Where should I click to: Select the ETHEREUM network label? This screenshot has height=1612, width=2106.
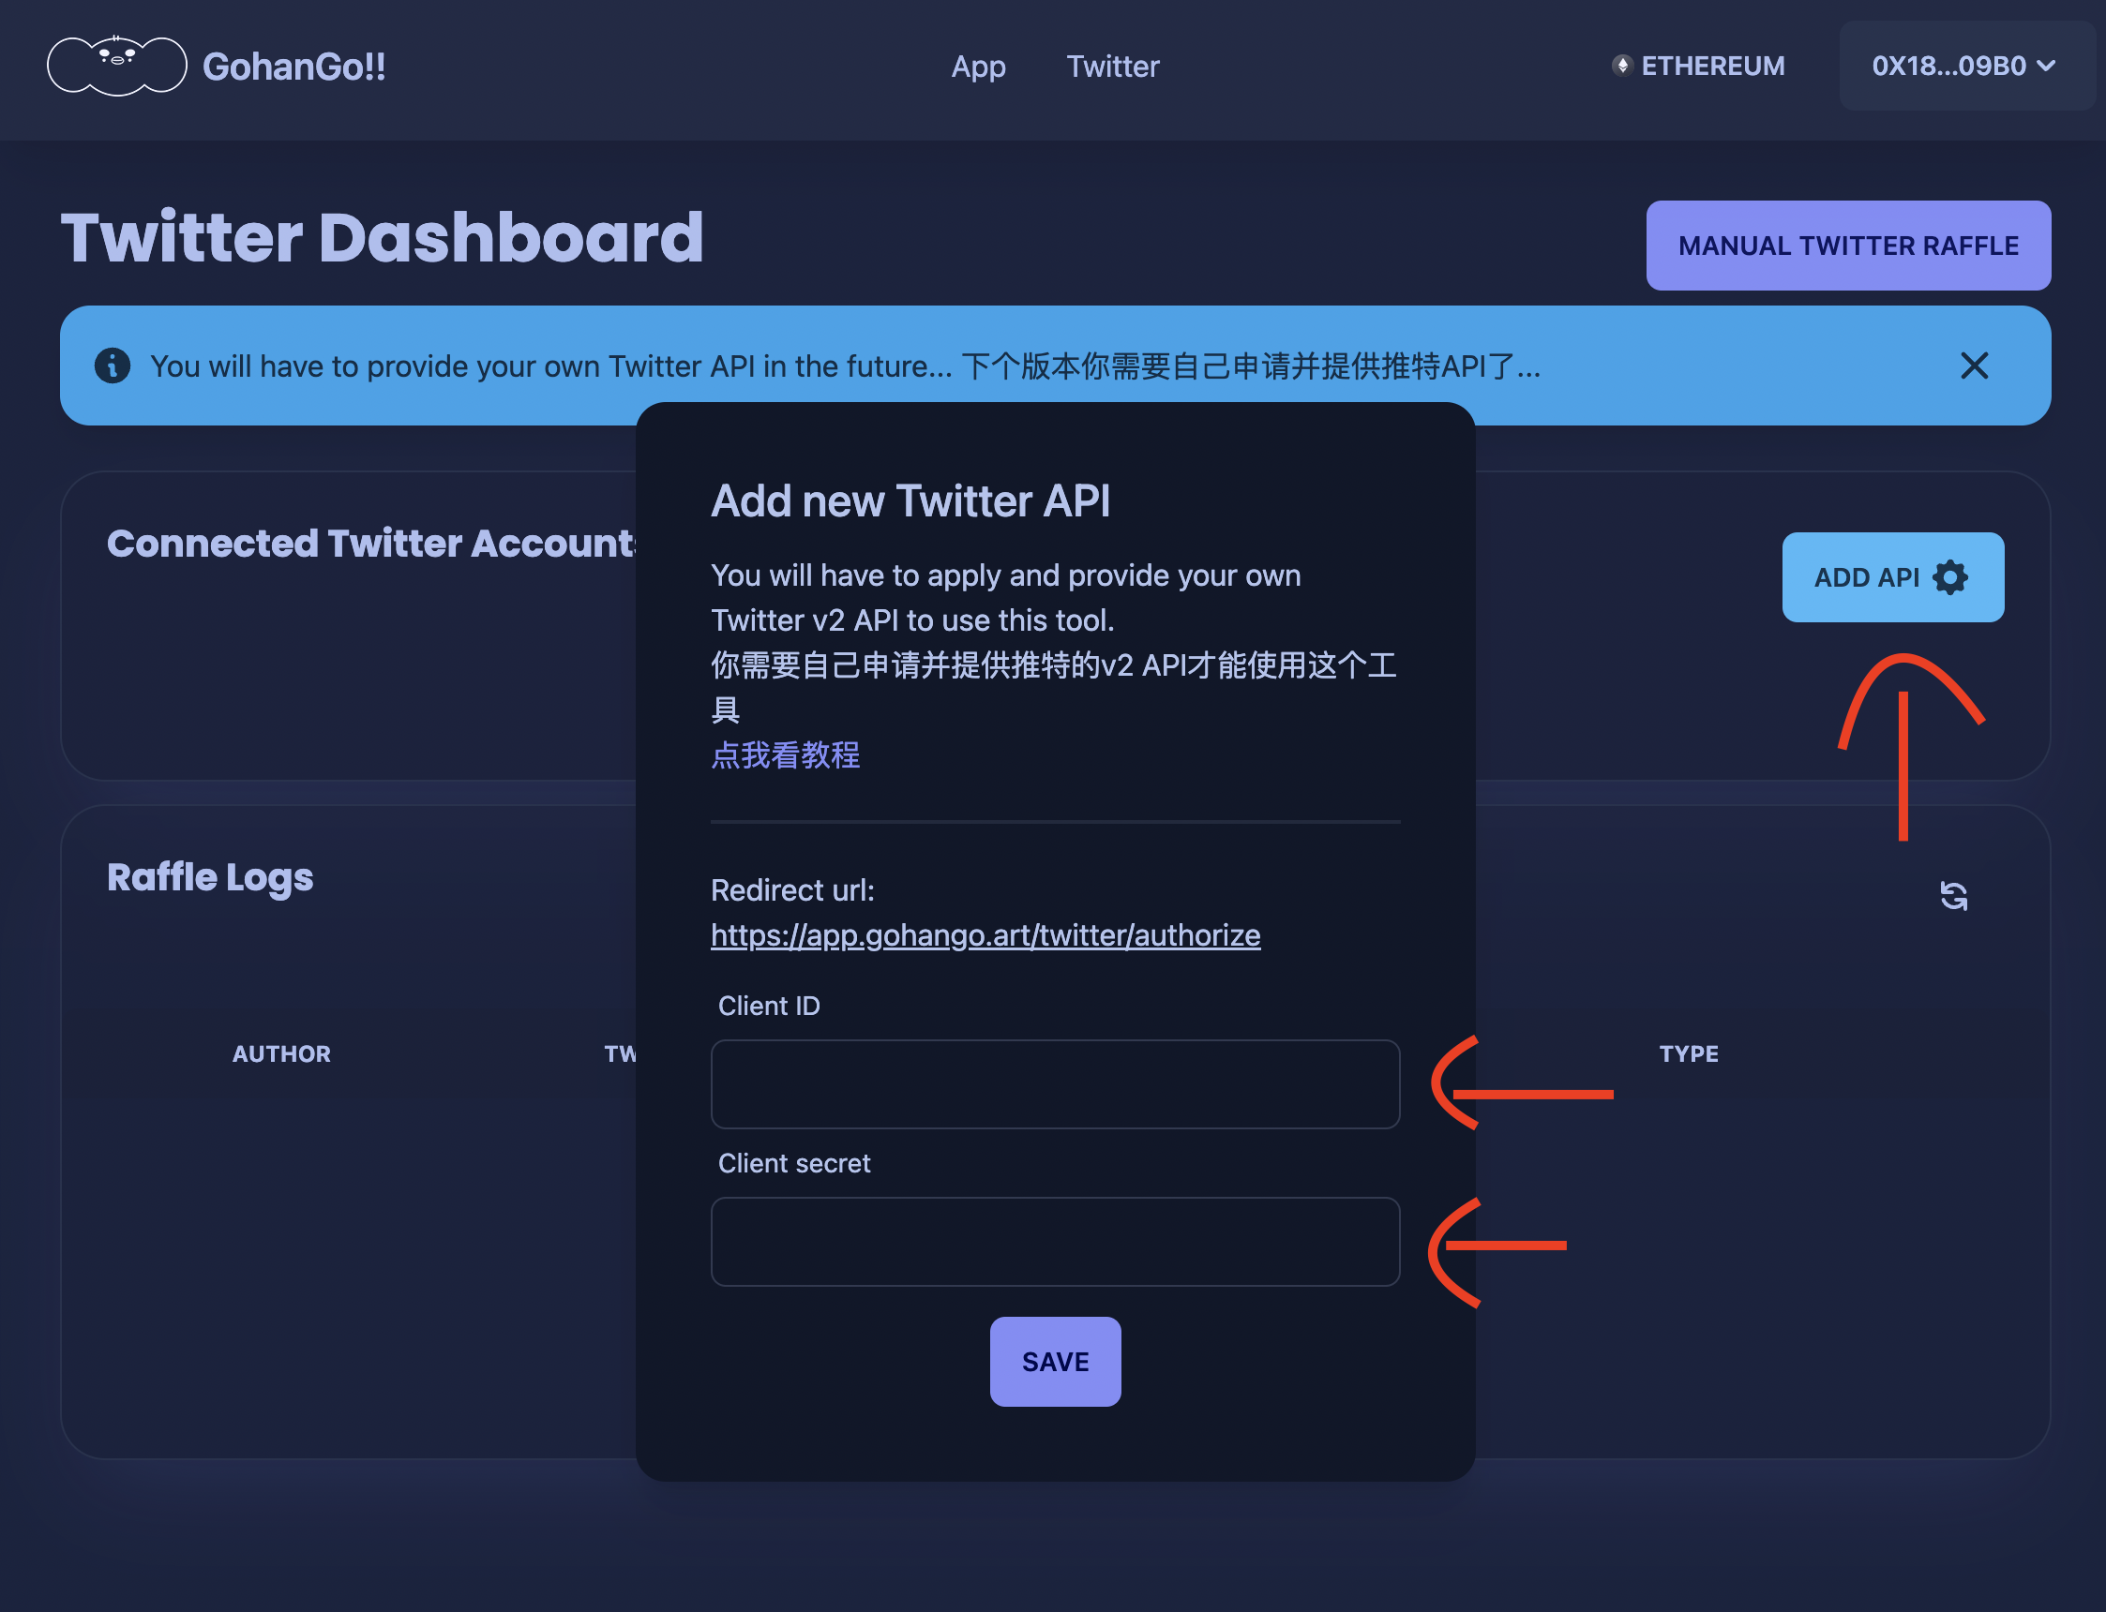pos(1712,66)
